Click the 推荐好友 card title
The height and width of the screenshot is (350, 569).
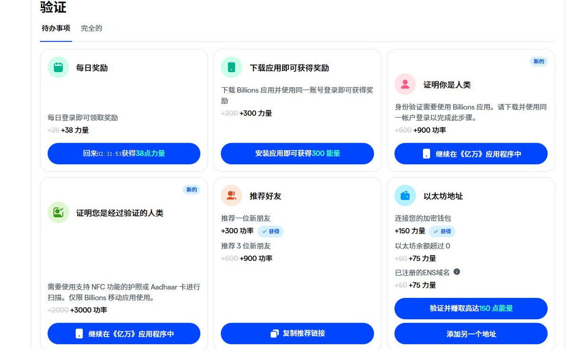pos(266,196)
